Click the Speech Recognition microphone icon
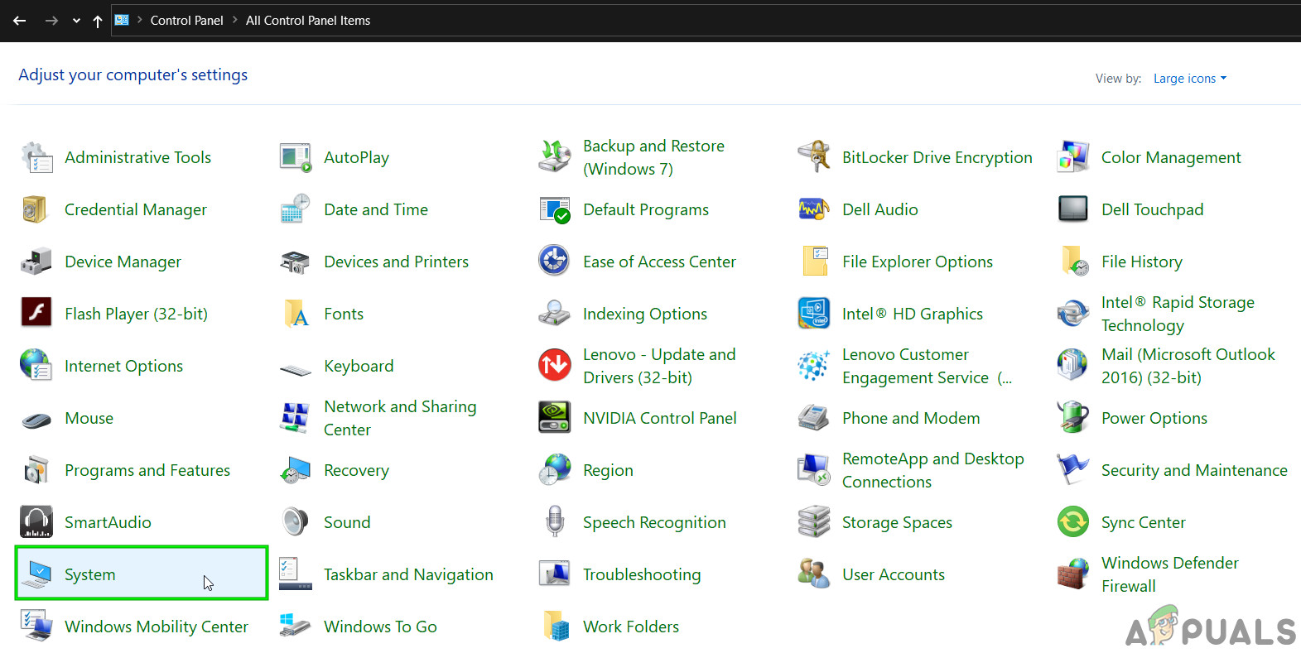Viewport: 1301px width, 653px height. click(554, 522)
